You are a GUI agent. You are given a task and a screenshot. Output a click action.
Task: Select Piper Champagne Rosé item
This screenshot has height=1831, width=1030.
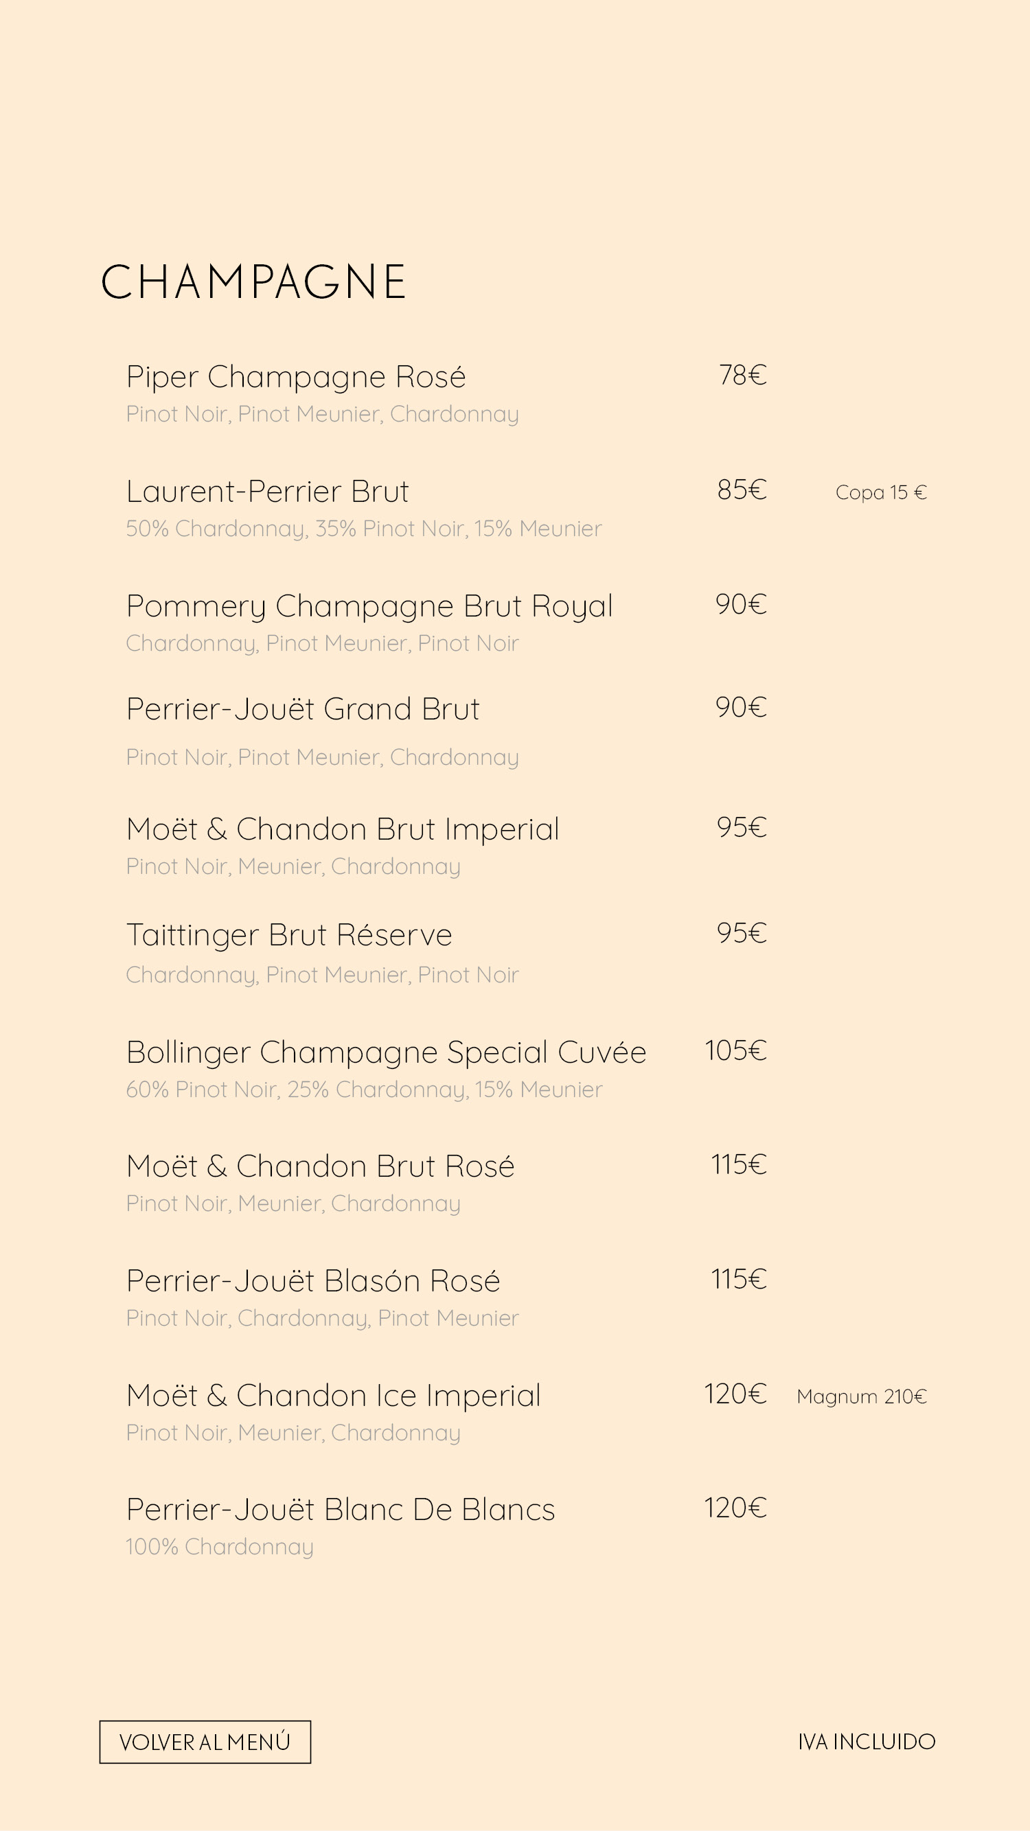pyautogui.click(x=296, y=377)
